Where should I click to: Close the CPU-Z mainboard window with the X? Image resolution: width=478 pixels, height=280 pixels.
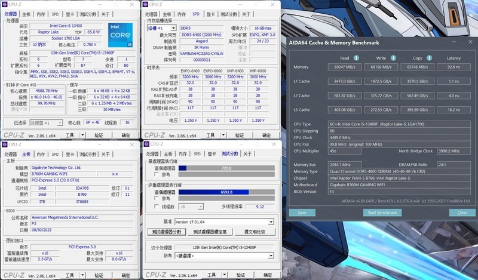[x=132, y=144]
